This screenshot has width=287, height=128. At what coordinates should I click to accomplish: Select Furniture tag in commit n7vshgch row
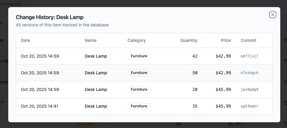point(139,73)
